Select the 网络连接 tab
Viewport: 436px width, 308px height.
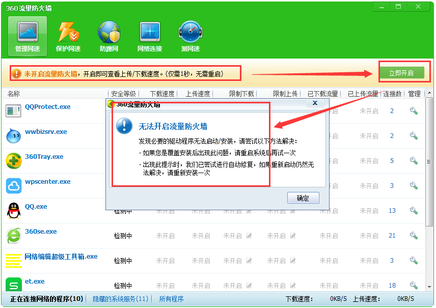tap(150, 36)
